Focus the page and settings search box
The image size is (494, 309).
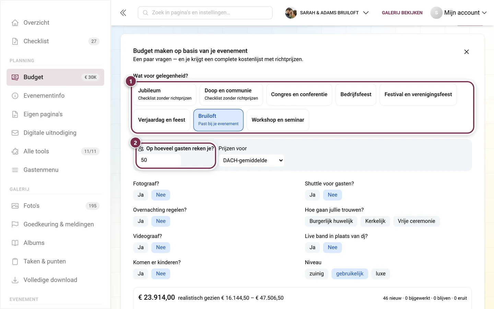(x=205, y=13)
